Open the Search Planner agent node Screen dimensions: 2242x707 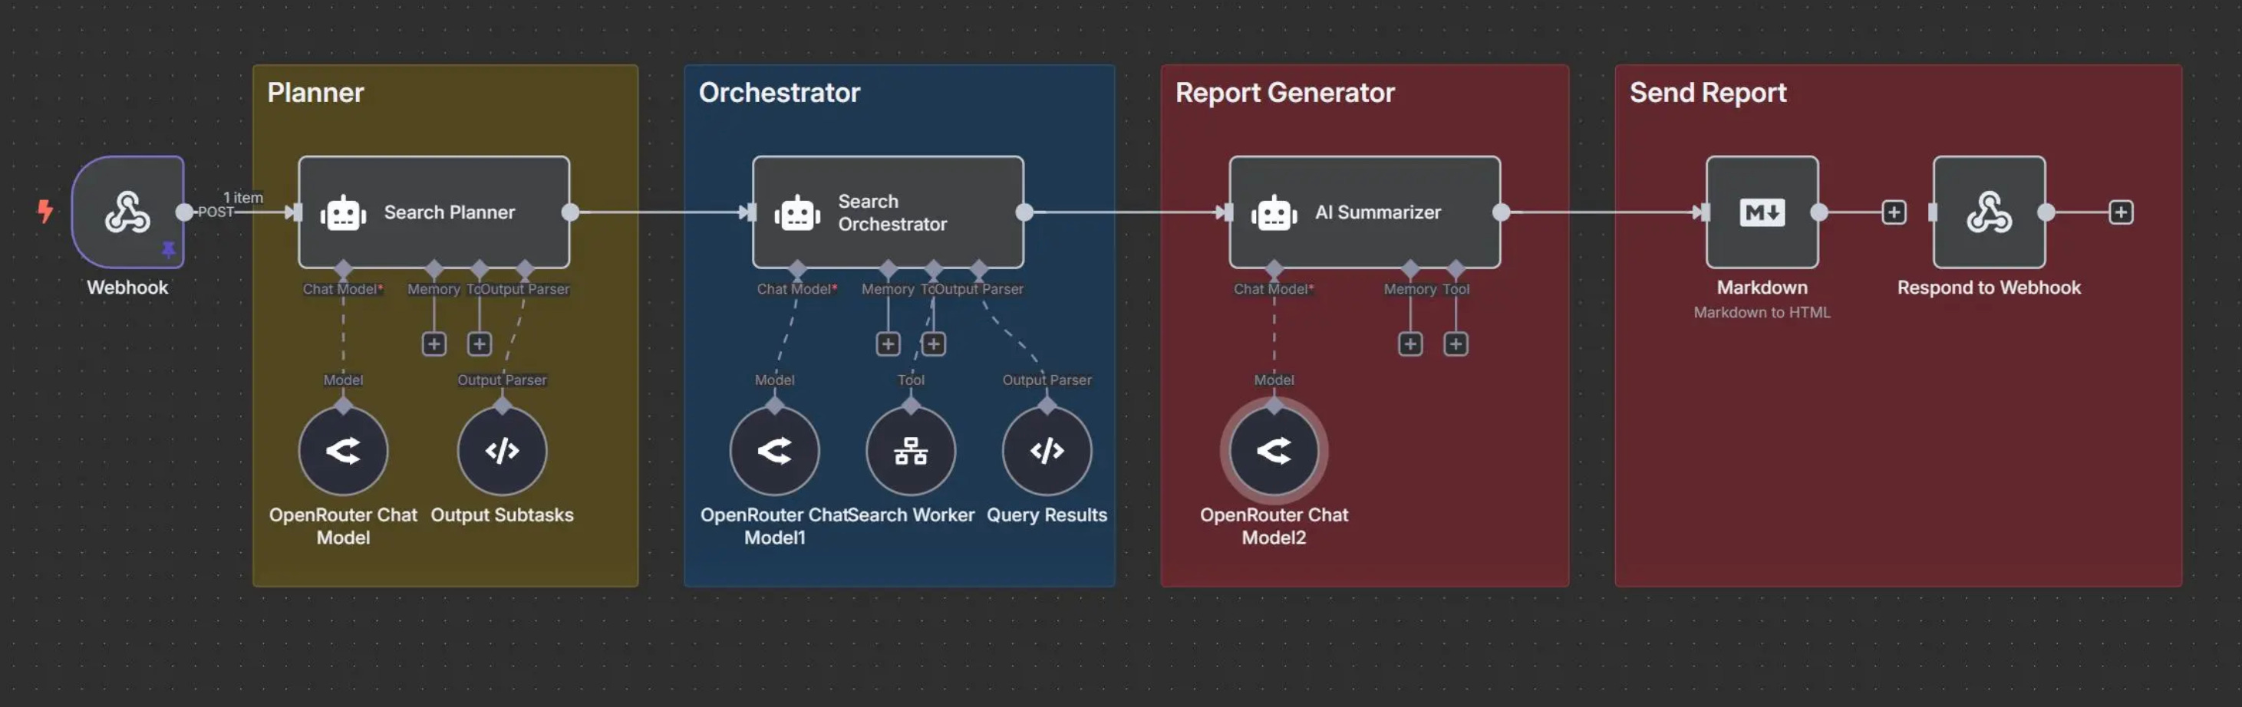click(434, 212)
